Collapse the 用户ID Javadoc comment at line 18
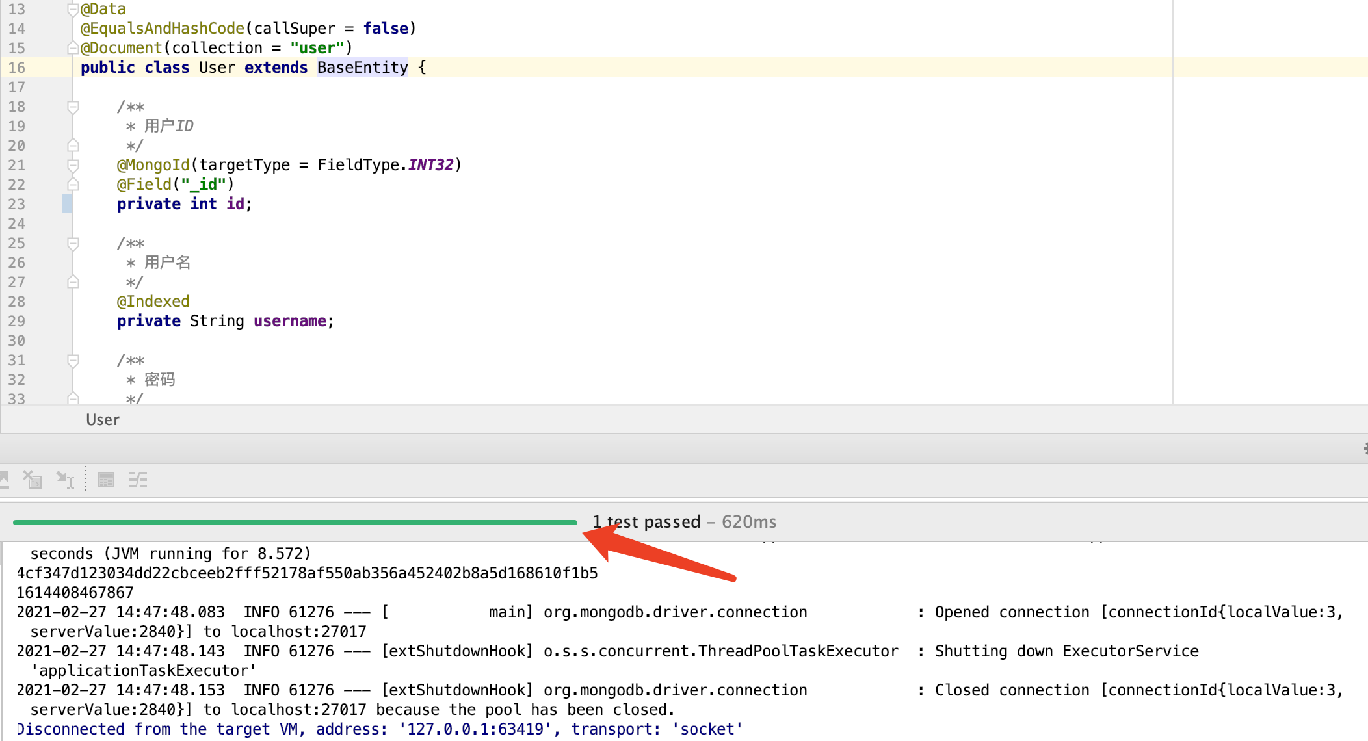Screen dimensions: 1368x741 tap(73, 107)
